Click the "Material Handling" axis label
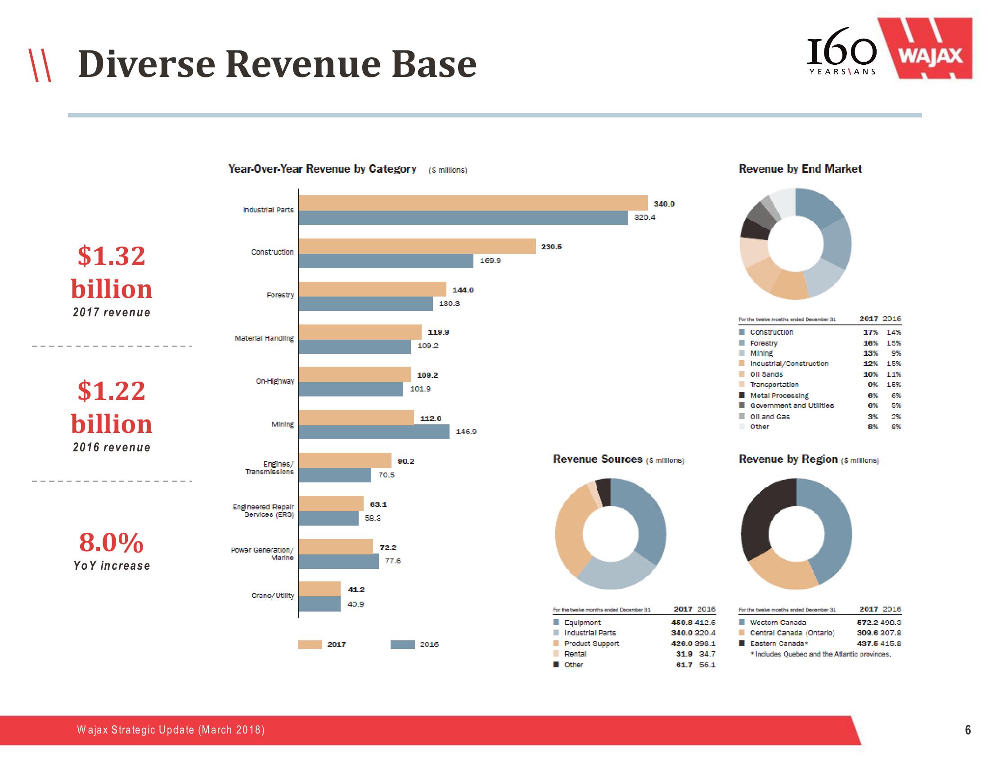The width and height of the screenshot is (990, 765). [264, 338]
